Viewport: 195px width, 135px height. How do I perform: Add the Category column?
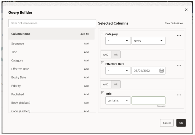tap(86, 61)
